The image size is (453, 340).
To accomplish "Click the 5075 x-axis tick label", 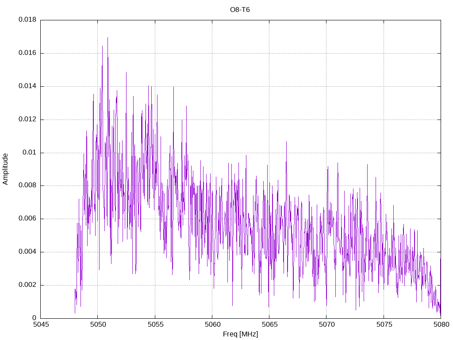I will point(384,325).
